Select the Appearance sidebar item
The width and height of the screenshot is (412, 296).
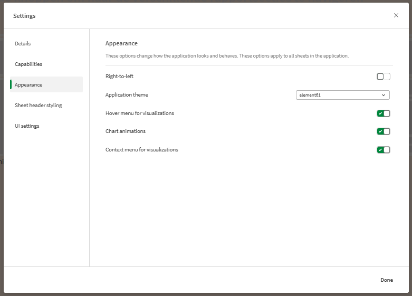pos(28,85)
